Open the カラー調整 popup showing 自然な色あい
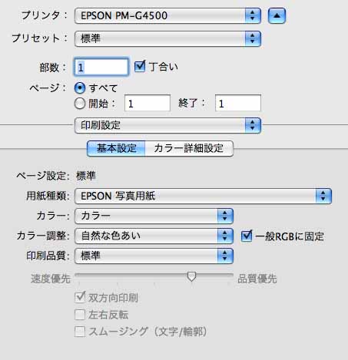Screen dimensions: 348x360 [154, 236]
